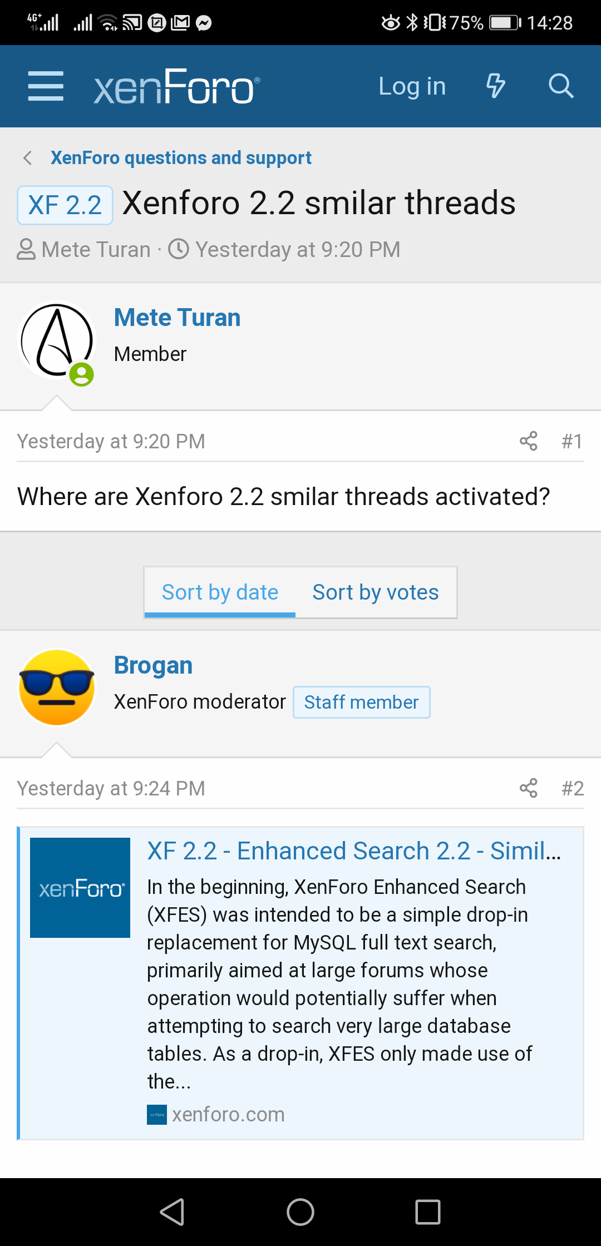Tap Mete Turan's avatar image
Image resolution: width=601 pixels, height=1246 pixels.
pos(57,340)
